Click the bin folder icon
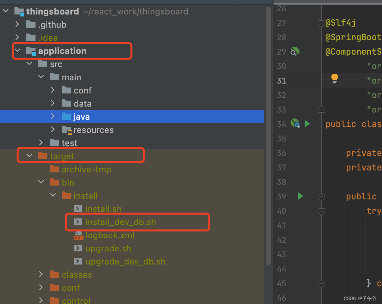This screenshot has width=382, height=304. click(55, 182)
